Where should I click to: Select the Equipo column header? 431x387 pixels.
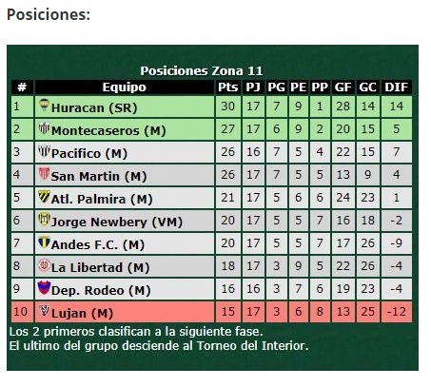[x=125, y=87]
